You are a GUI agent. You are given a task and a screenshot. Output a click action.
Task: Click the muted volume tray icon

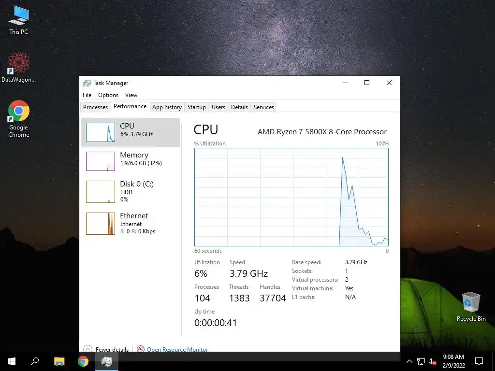(x=433, y=361)
